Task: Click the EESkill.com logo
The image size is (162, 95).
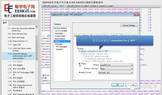Action: click(x=20, y=10)
